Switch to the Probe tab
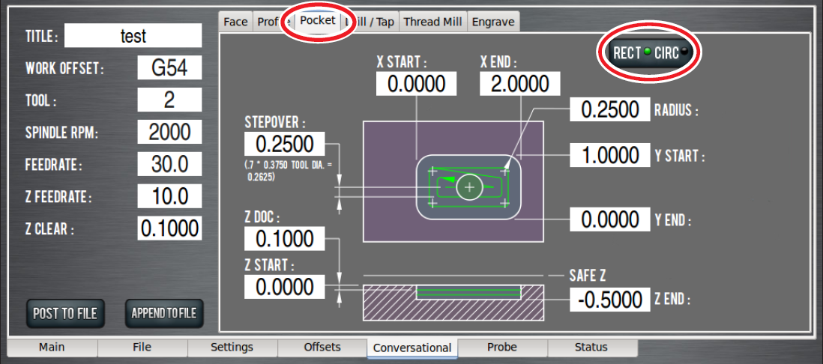The height and width of the screenshot is (364, 823). (x=502, y=348)
